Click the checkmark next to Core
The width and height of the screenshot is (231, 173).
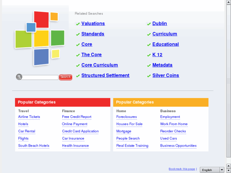tap(78, 45)
